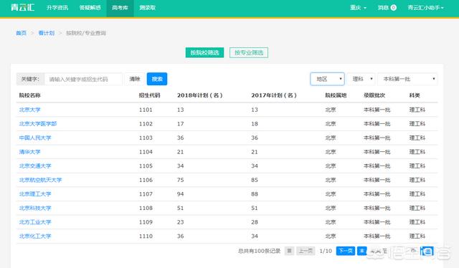459x268 pixels.
Task: Click the 录取批次 column header
Action: click(374, 95)
